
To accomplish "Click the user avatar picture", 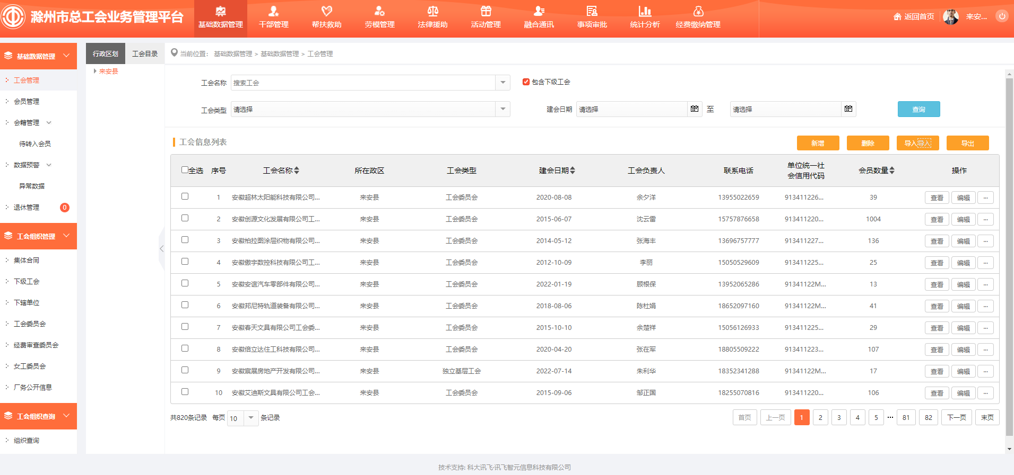I will [x=951, y=16].
